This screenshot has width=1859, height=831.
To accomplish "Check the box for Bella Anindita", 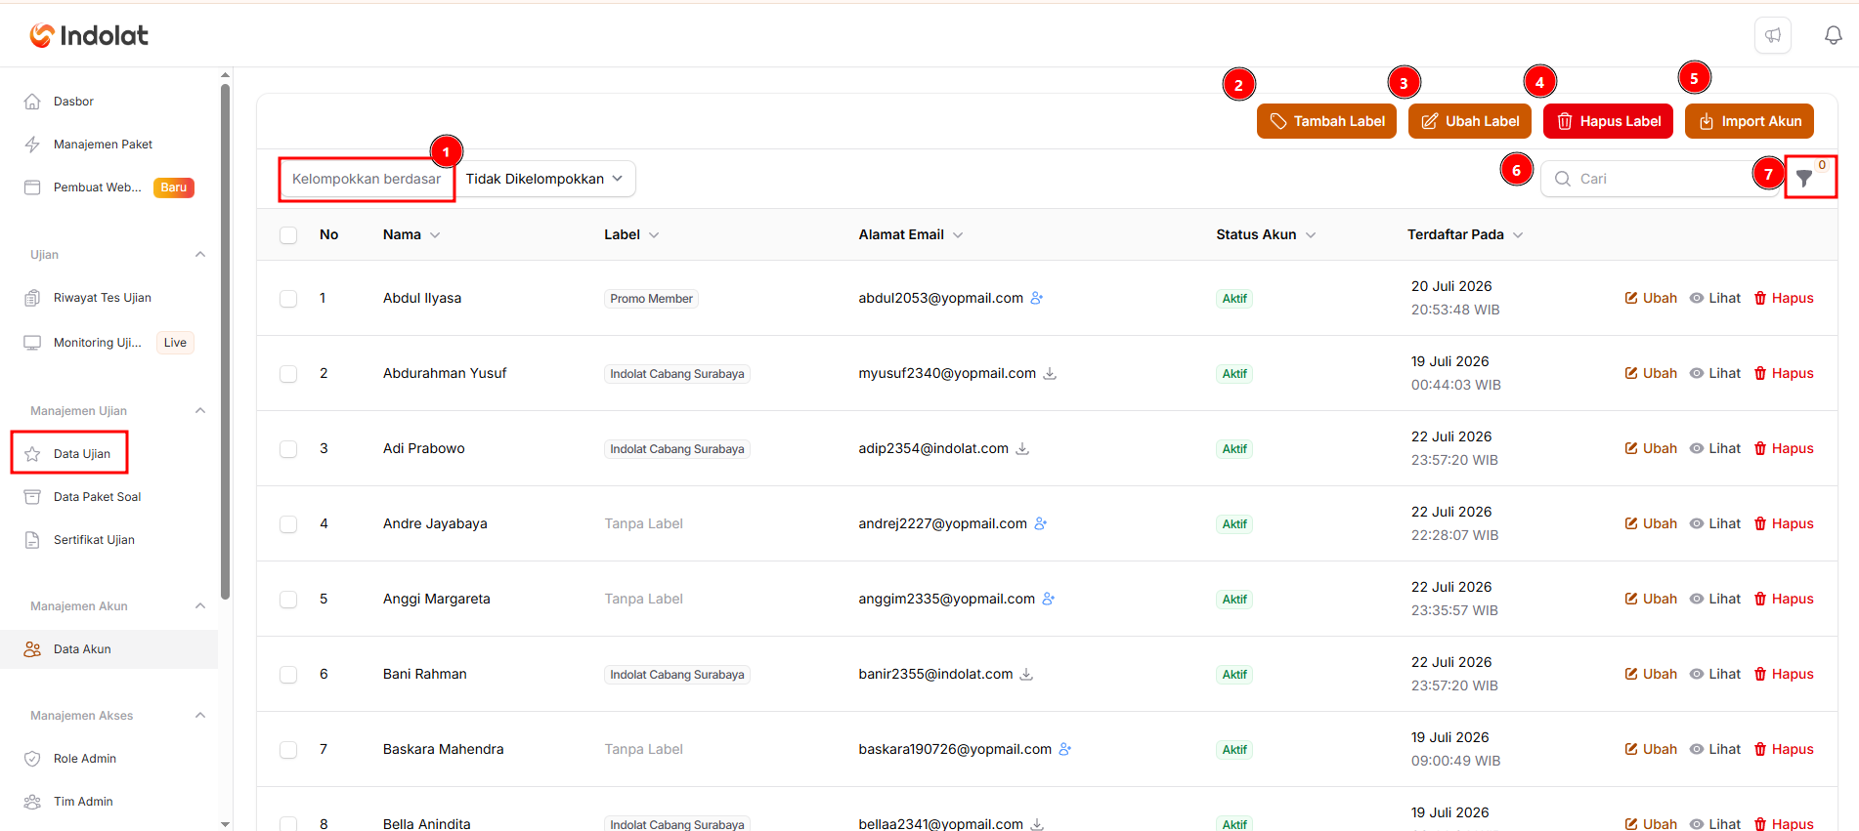I will point(288,824).
